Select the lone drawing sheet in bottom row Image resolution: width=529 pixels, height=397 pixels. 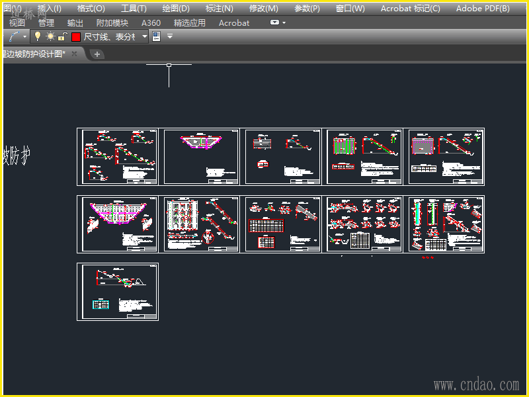118,292
